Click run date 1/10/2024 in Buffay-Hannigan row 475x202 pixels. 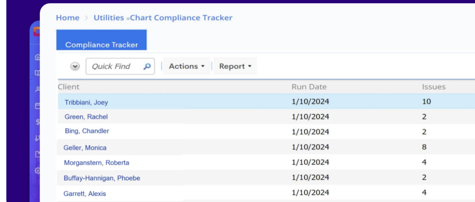[x=310, y=177]
